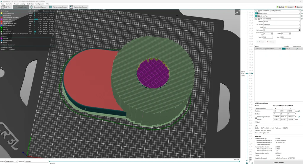Click the Internes Infill color swatch
This screenshot has height=164, width=303.
click(x=1, y=19)
